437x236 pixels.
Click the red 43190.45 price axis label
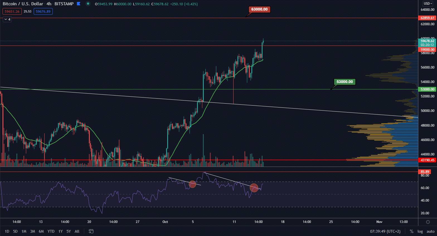pyautogui.click(x=427, y=160)
